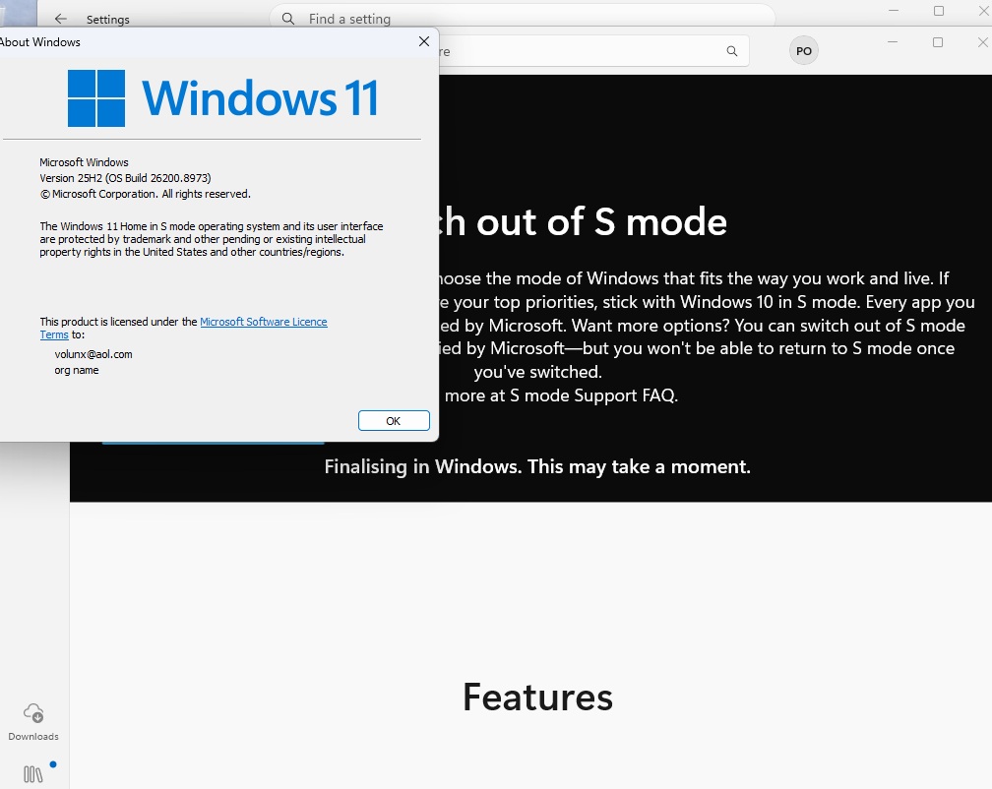992x789 pixels.
Task: Open Downloads in Store sidebar
Action: tap(33, 721)
